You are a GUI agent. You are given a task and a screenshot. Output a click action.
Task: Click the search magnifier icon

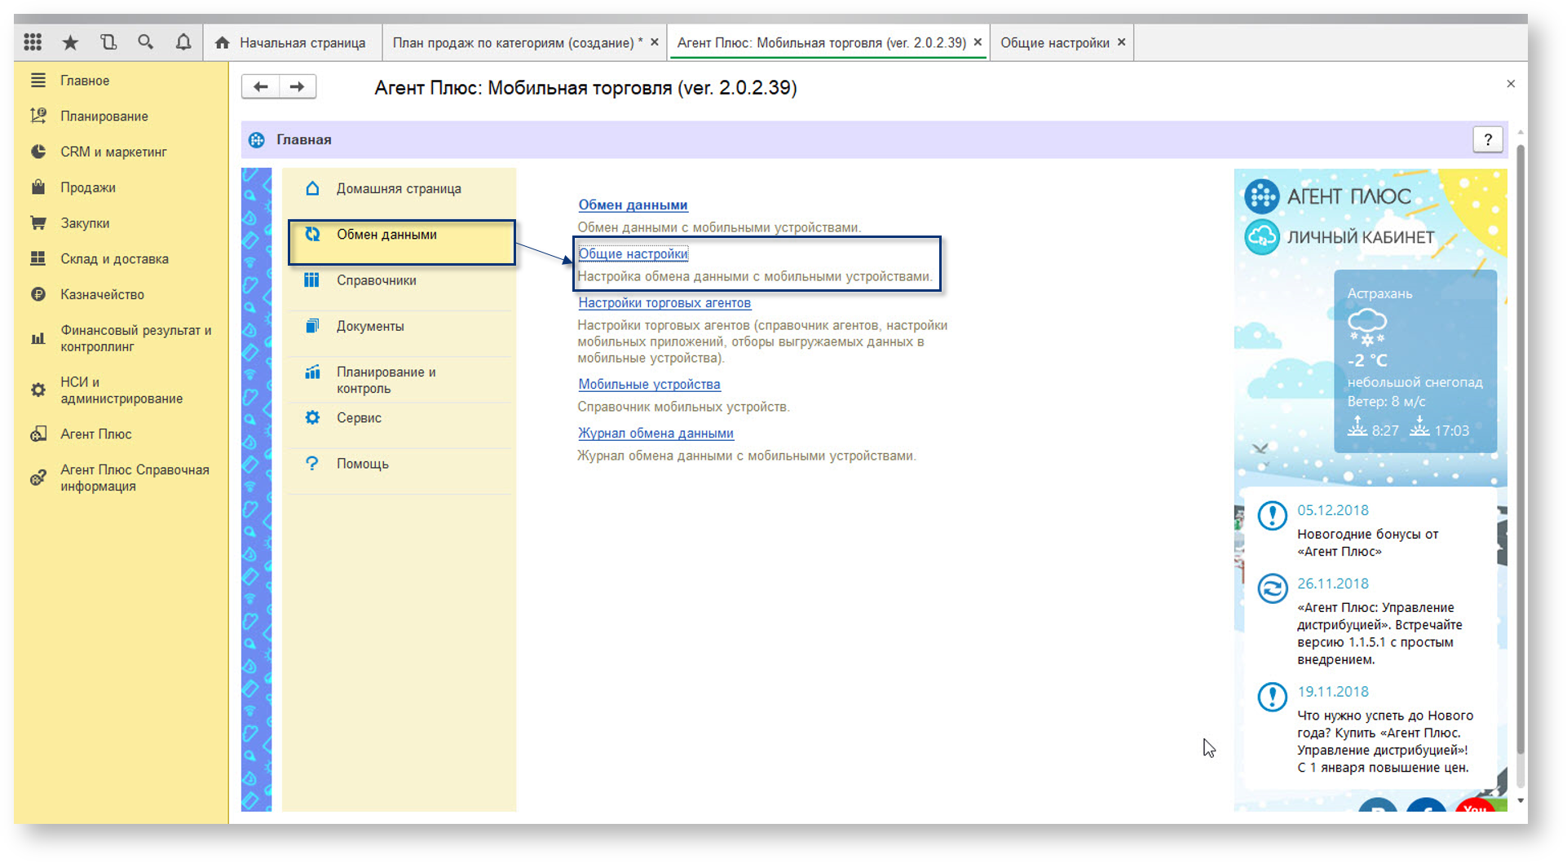coord(146,42)
